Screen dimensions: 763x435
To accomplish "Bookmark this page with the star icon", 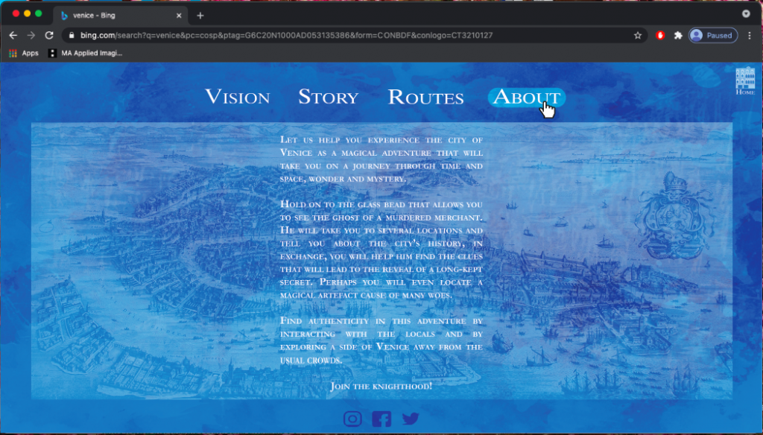I will 638,35.
